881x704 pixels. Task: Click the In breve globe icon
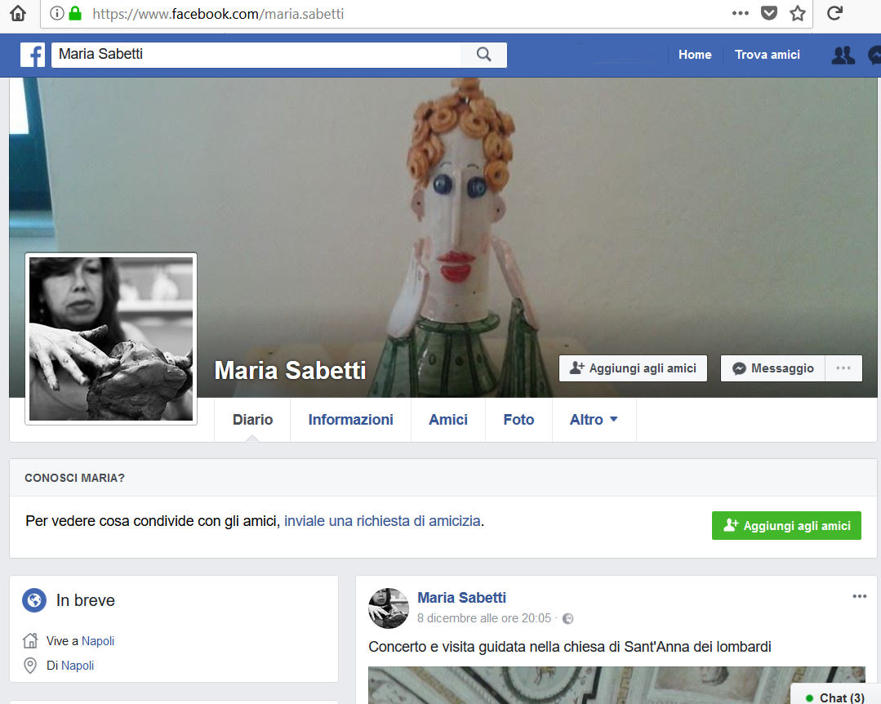(34, 600)
